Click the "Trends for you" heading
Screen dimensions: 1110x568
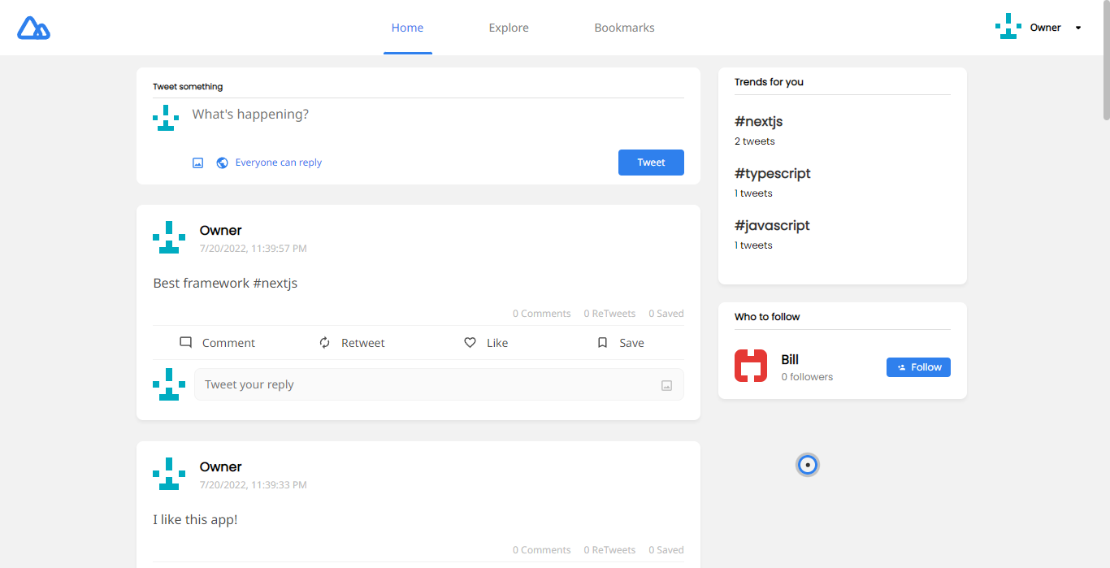click(769, 82)
